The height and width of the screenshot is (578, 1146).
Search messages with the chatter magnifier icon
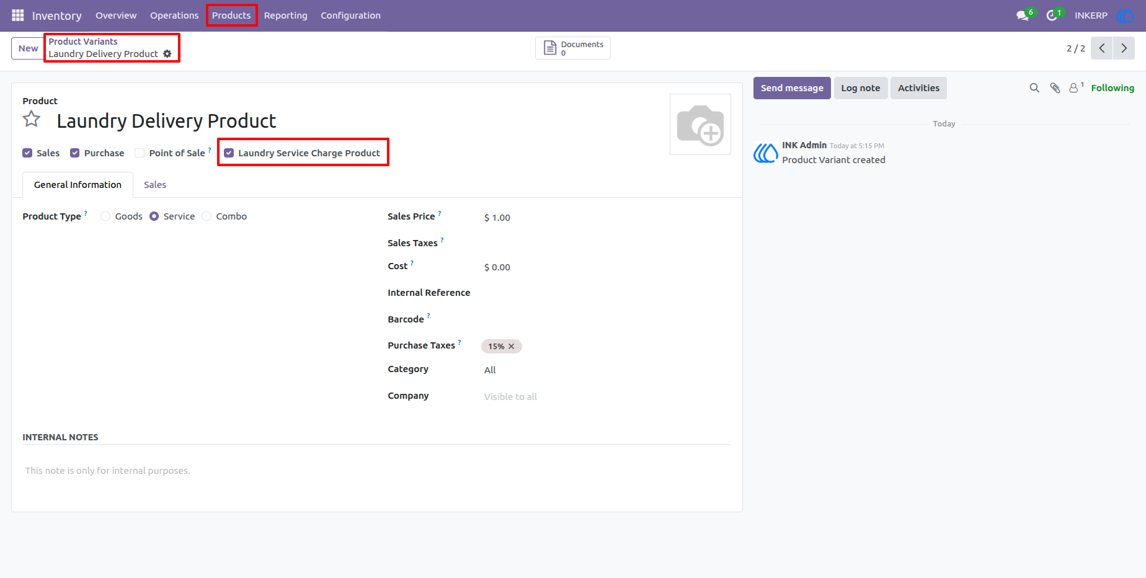[x=1034, y=88]
